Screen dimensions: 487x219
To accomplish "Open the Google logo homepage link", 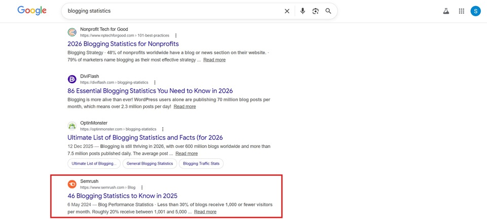I will (x=32, y=11).
